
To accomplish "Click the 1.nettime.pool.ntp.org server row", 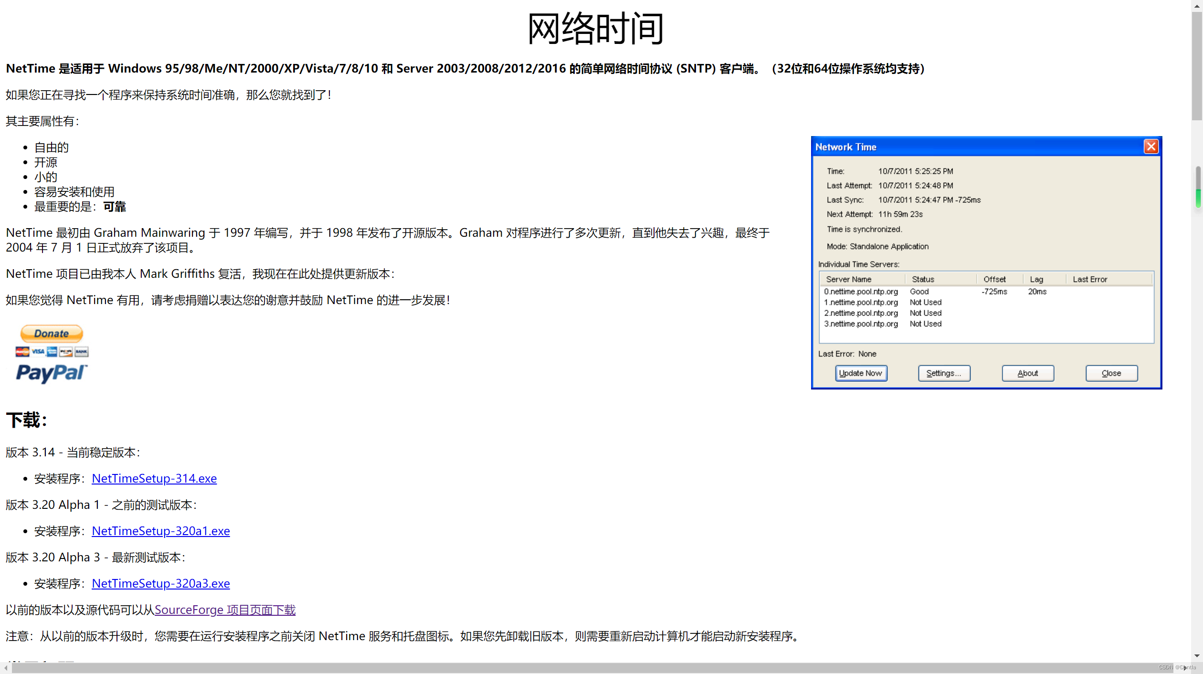I will coord(862,302).
